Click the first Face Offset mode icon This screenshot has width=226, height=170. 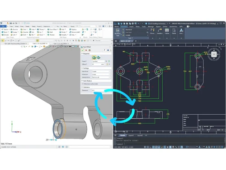click(94, 57)
